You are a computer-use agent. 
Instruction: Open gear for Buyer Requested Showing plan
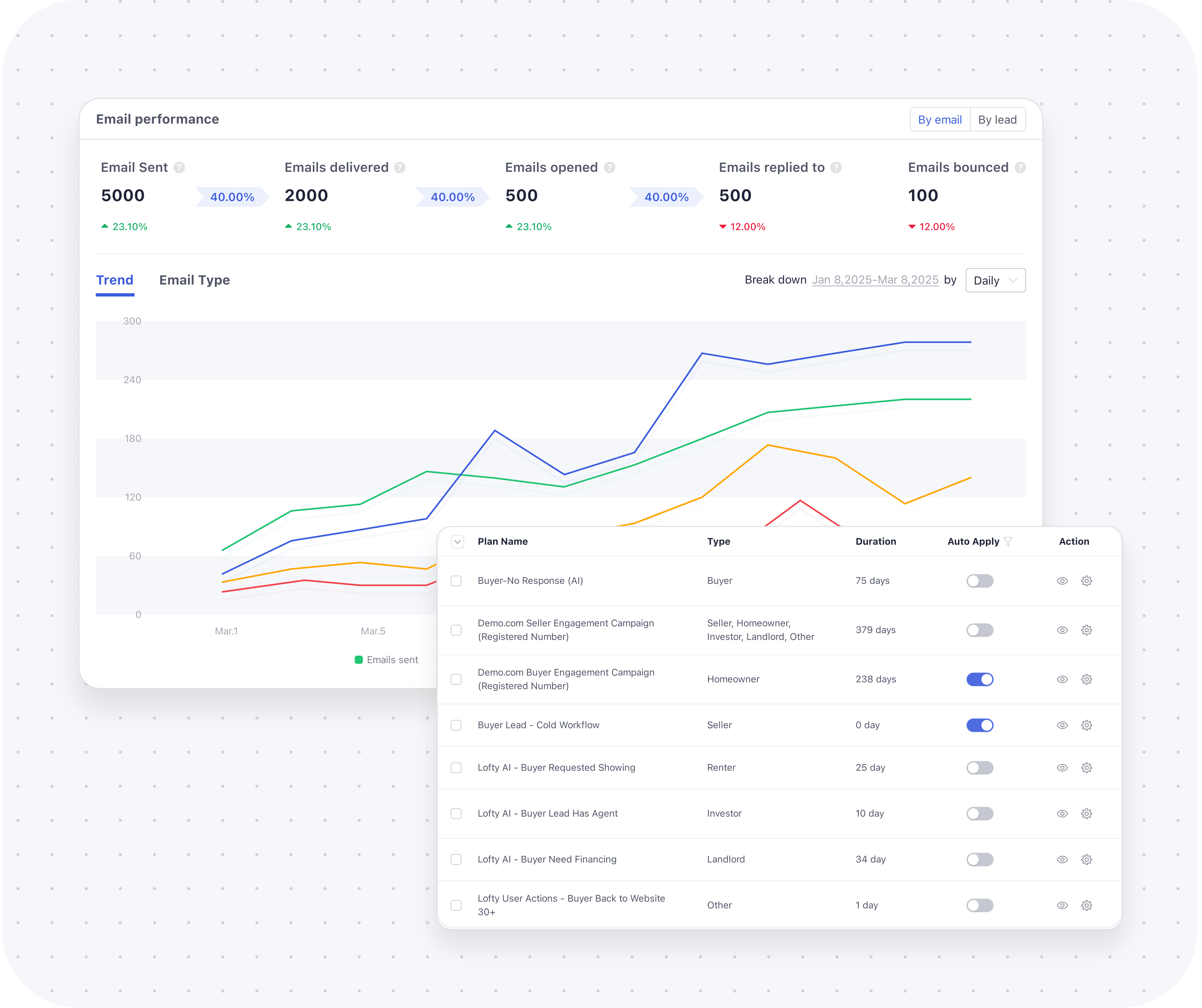click(x=1087, y=768)
